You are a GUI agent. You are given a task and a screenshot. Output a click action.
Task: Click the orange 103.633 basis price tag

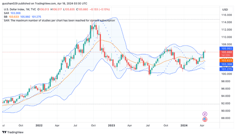pyautogui.click(x=226, y=61)
